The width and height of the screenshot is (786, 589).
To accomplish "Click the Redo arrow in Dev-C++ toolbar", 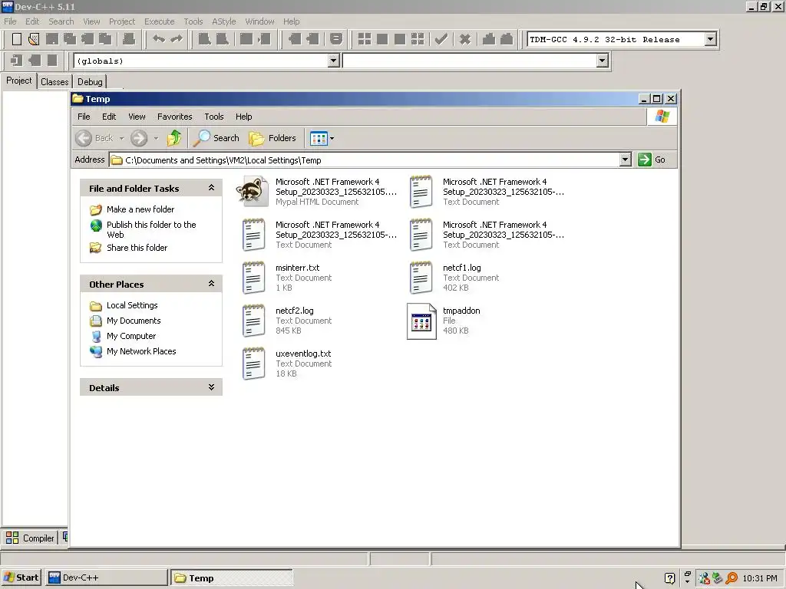I will tap(177, 39).
